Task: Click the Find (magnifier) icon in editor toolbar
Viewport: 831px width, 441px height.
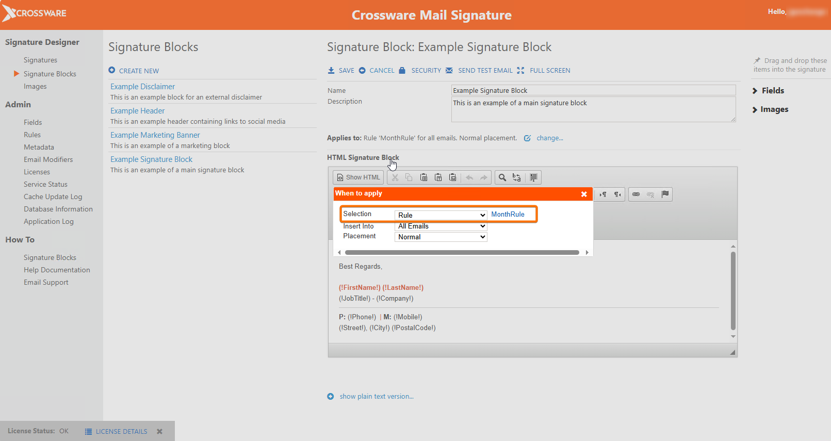Action: pyautogui.click(x=502, y=177)
